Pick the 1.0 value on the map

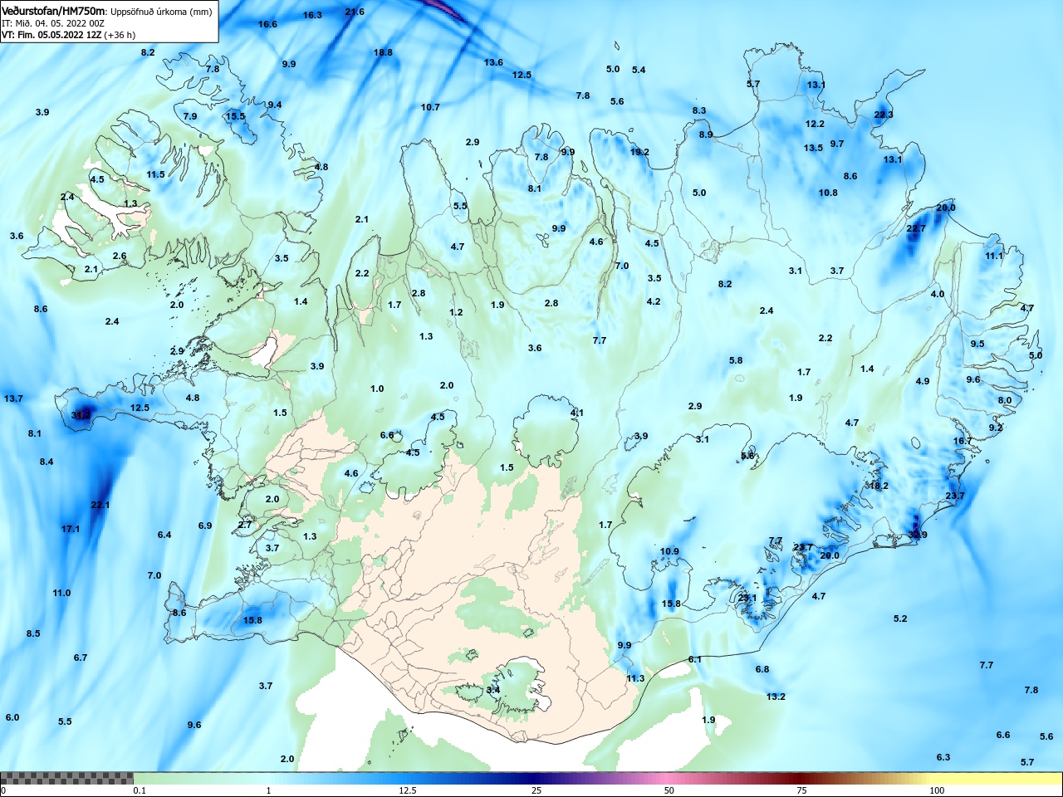377,389
